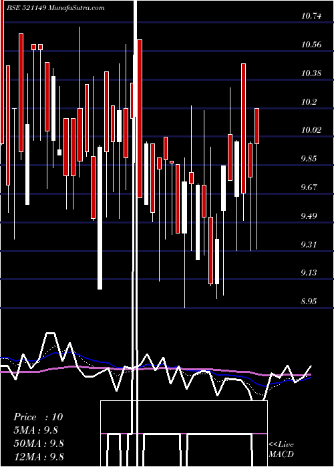Screen dimensions: 334x467
Task: Click the 'Price : 10' readout
Action: tap(38, 417)
